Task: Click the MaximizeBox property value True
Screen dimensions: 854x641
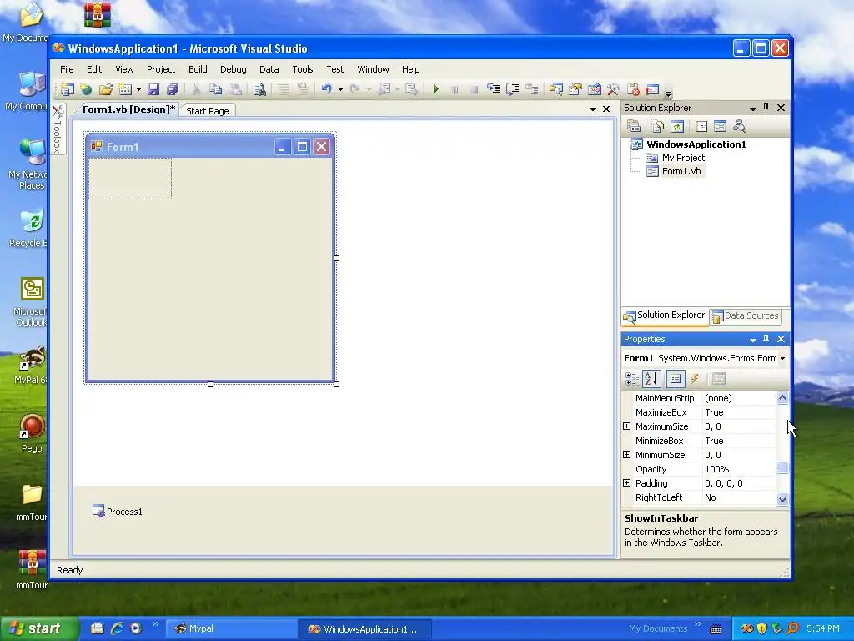Action: (738, 412)
